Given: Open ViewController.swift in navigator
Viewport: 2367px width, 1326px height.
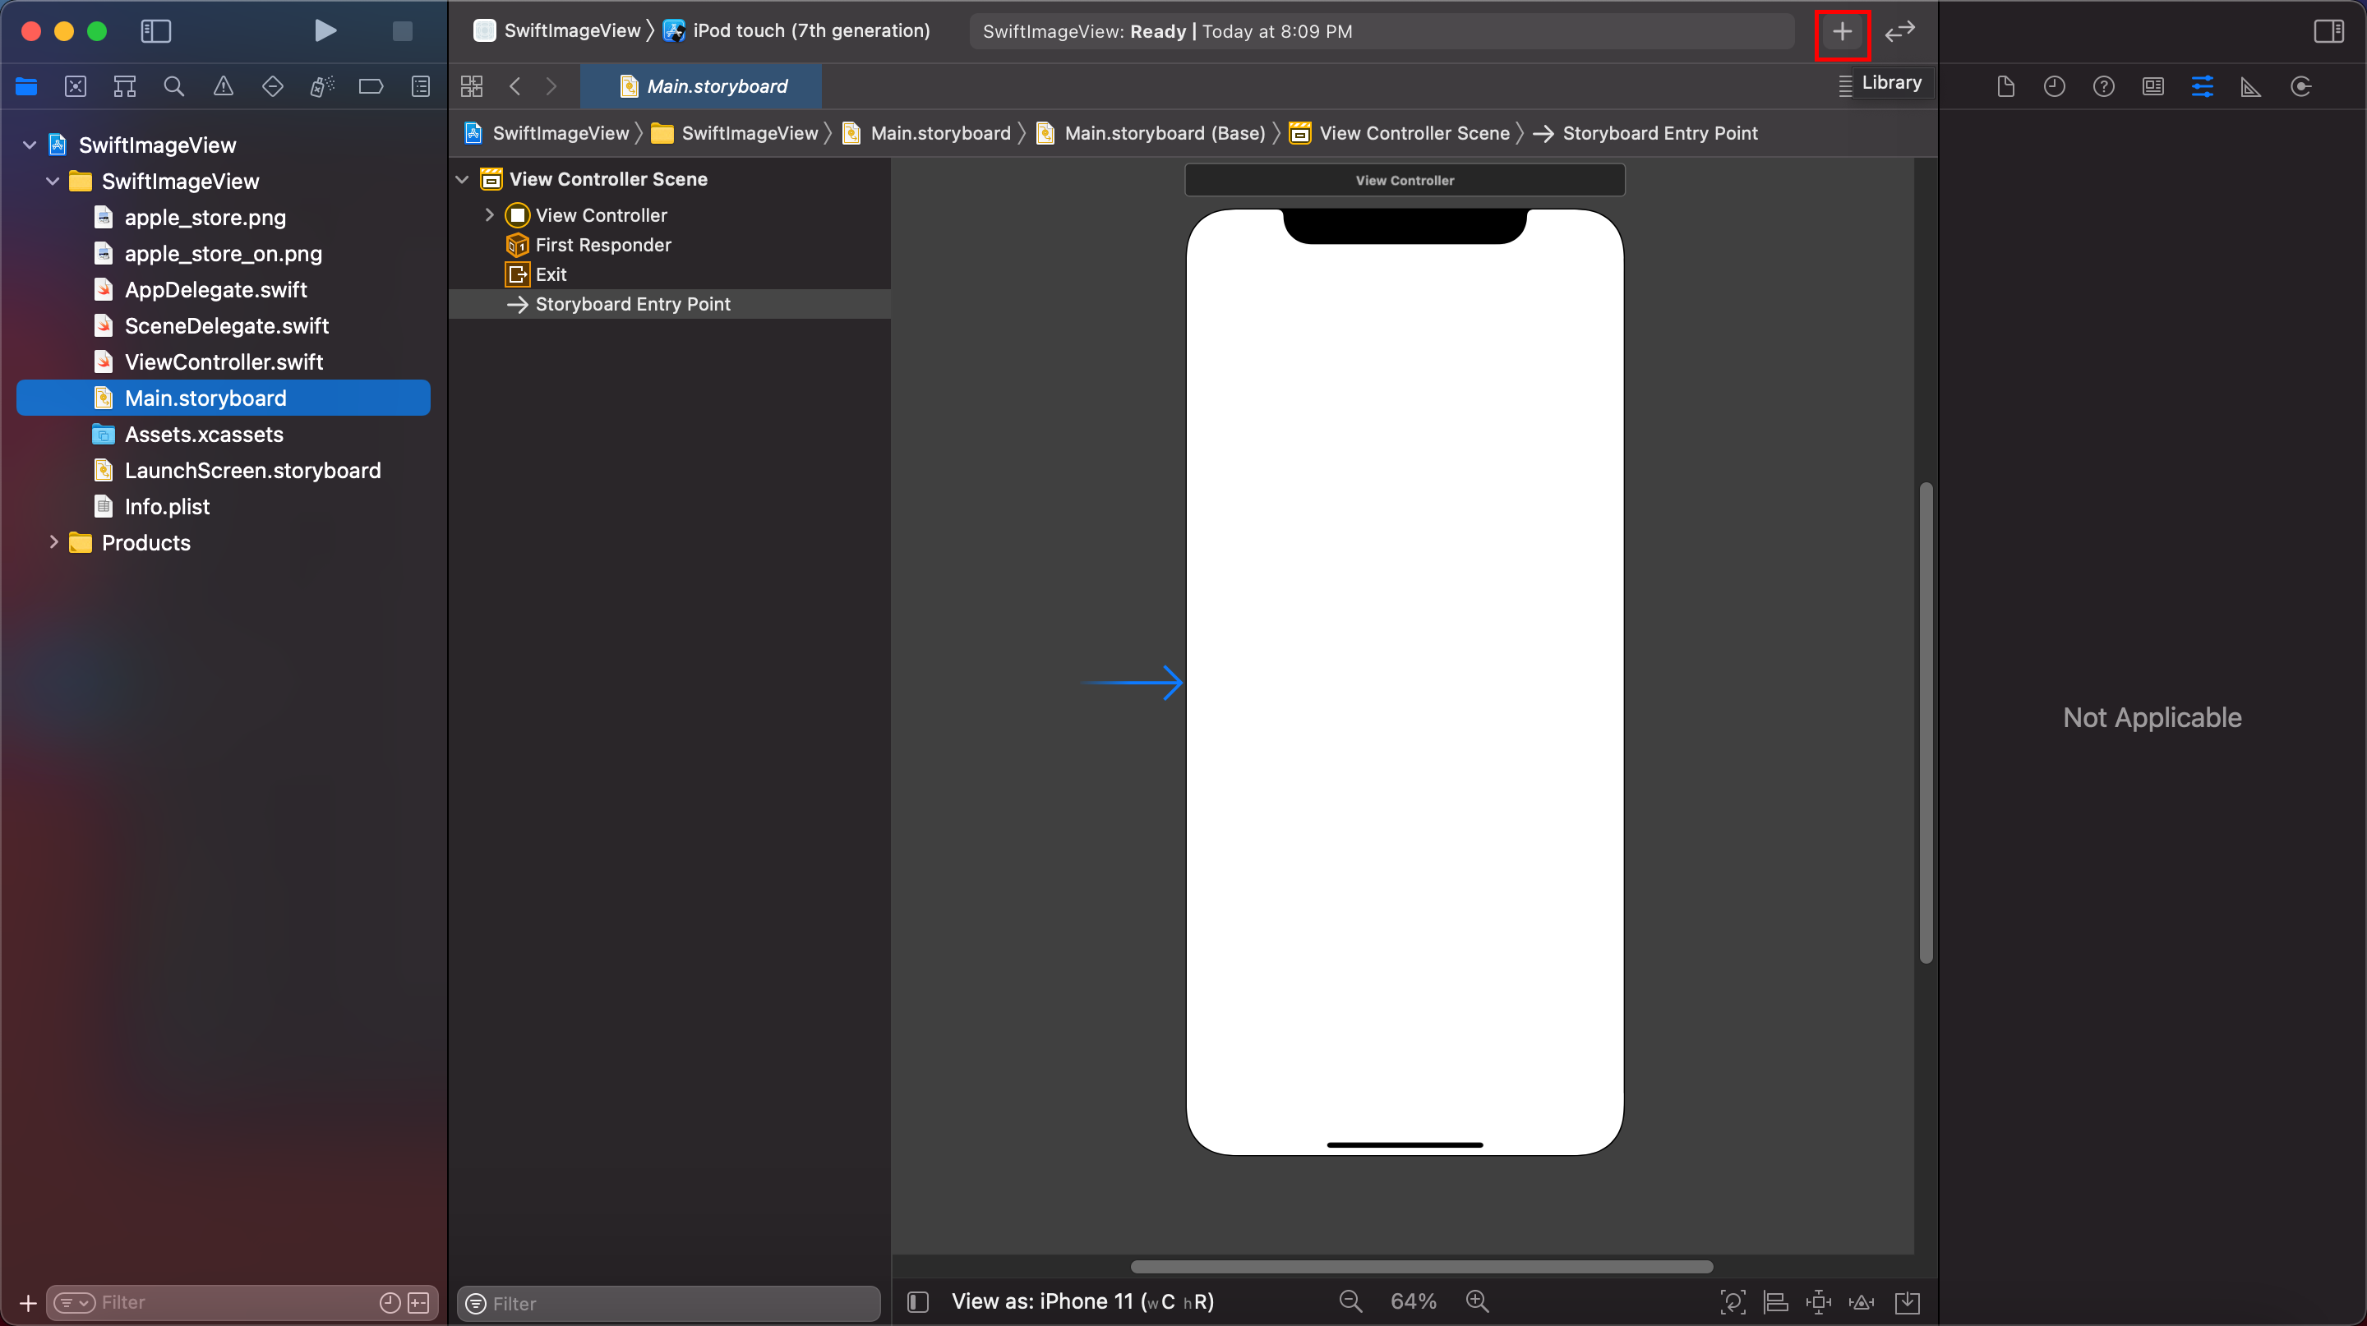Looking at the screenshot, I should (224, 361).
